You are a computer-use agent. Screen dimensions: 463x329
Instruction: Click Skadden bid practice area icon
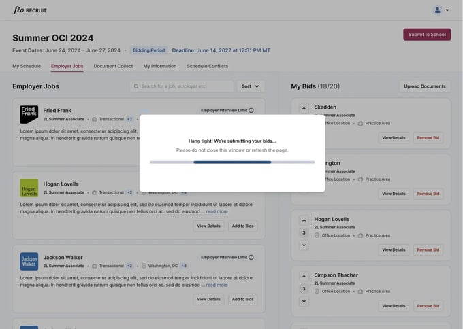pos(361,123)
